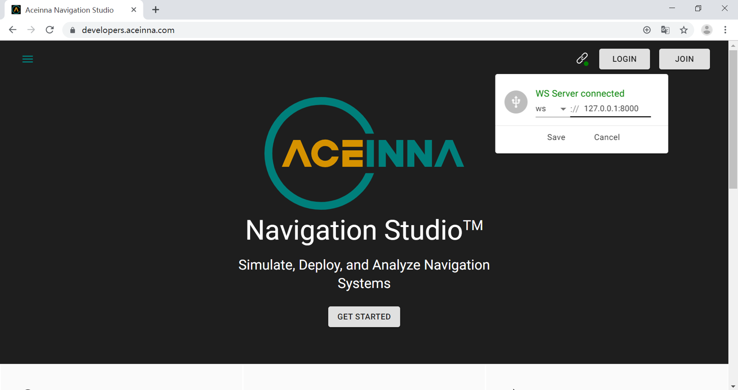Click the USB device icon in popup
738x390 pixels.
[516, 102]
